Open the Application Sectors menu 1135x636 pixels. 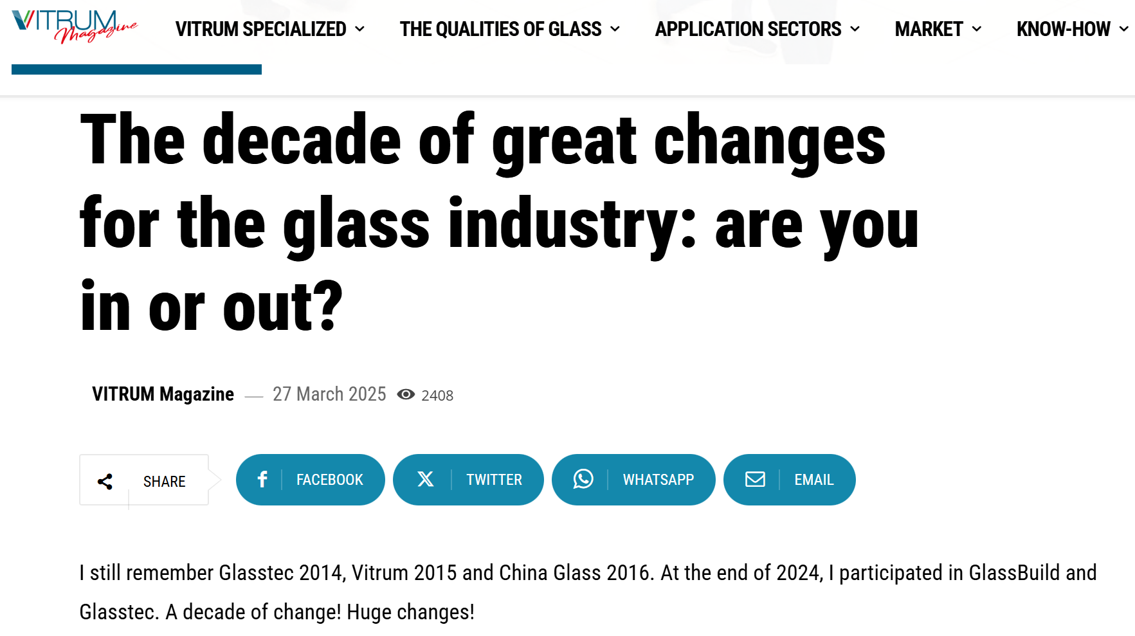click(748, 29)
